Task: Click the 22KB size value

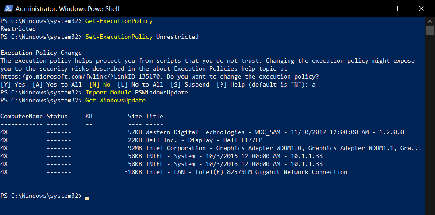Action: (x=135, y=140)
